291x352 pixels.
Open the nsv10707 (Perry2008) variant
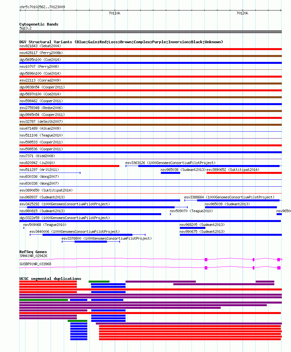(39, 67)
